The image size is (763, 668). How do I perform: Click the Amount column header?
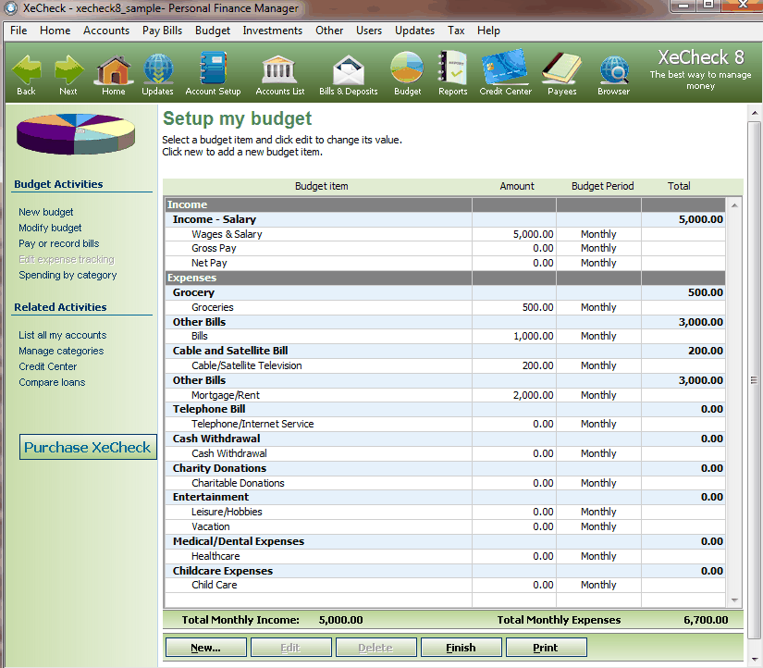(517, 186)
